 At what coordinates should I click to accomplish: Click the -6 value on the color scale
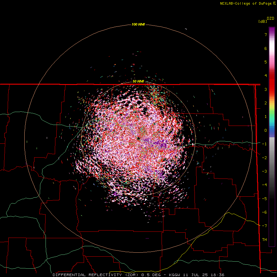(x=264, y=212)
